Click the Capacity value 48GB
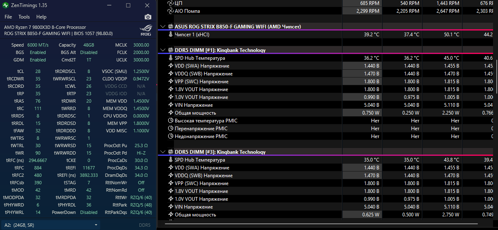This screenshot has width=498, height=230. coord(89,45)
